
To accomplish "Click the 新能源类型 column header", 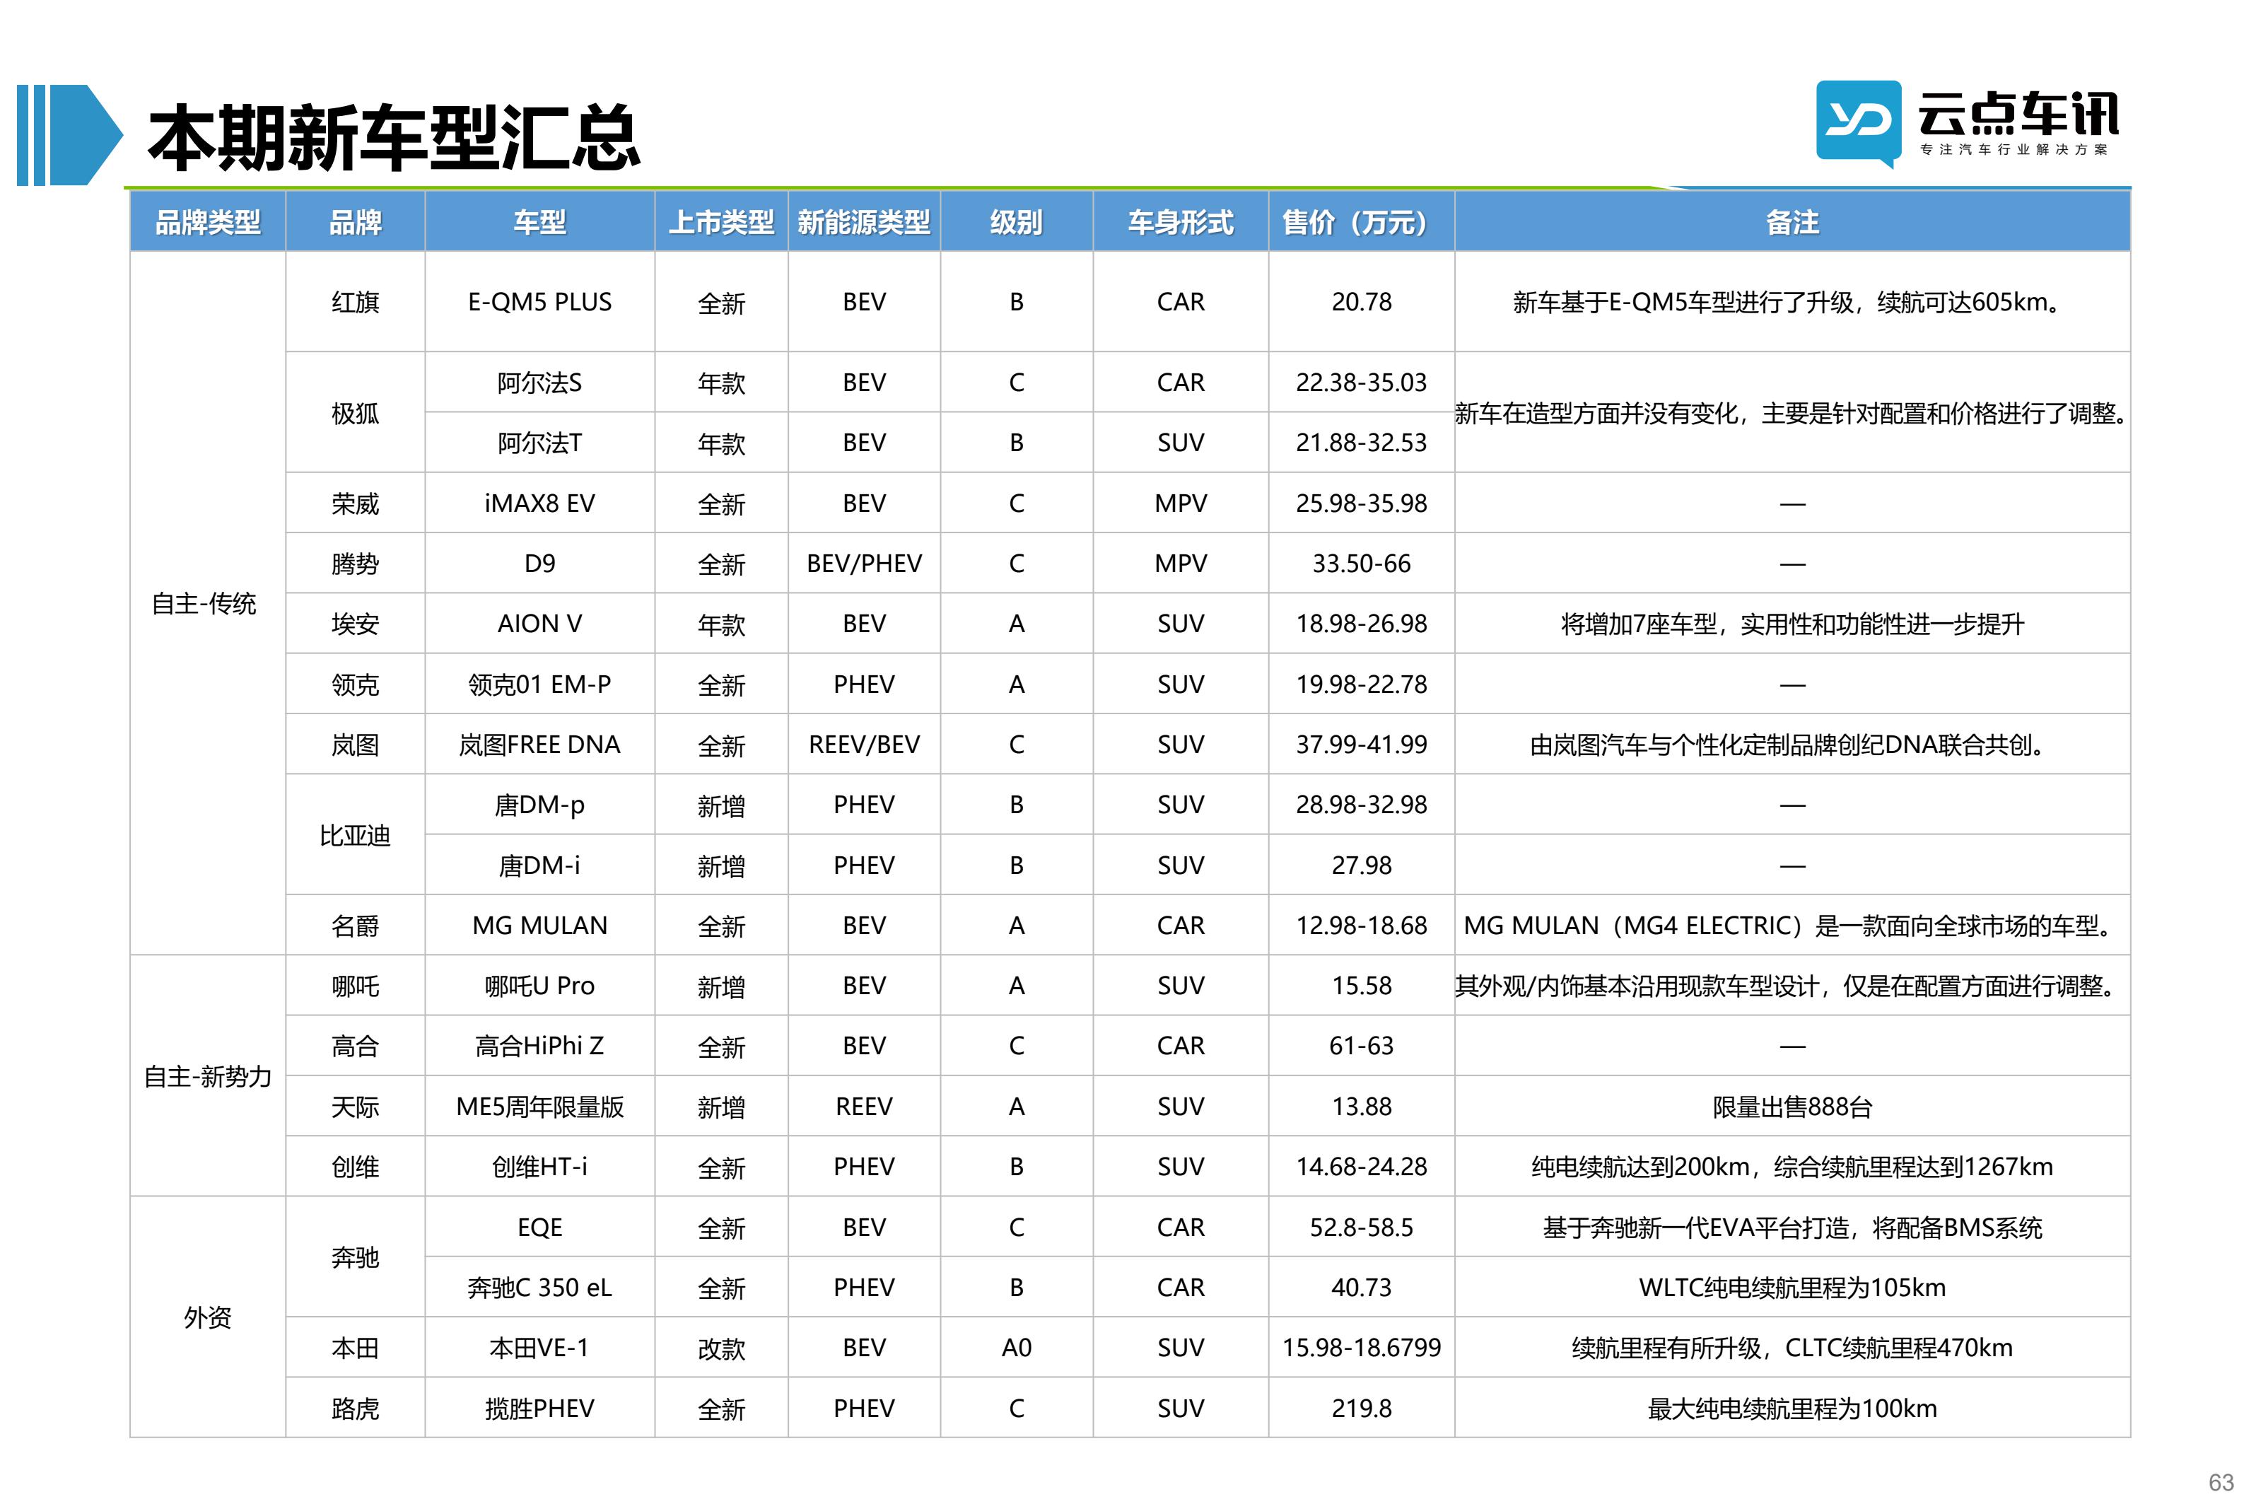I will [864, 221].
